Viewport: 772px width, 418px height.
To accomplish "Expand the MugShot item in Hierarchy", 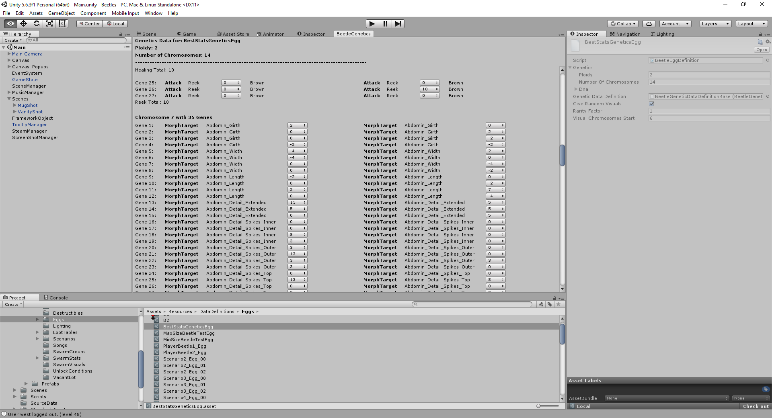I will click(15, 105).
